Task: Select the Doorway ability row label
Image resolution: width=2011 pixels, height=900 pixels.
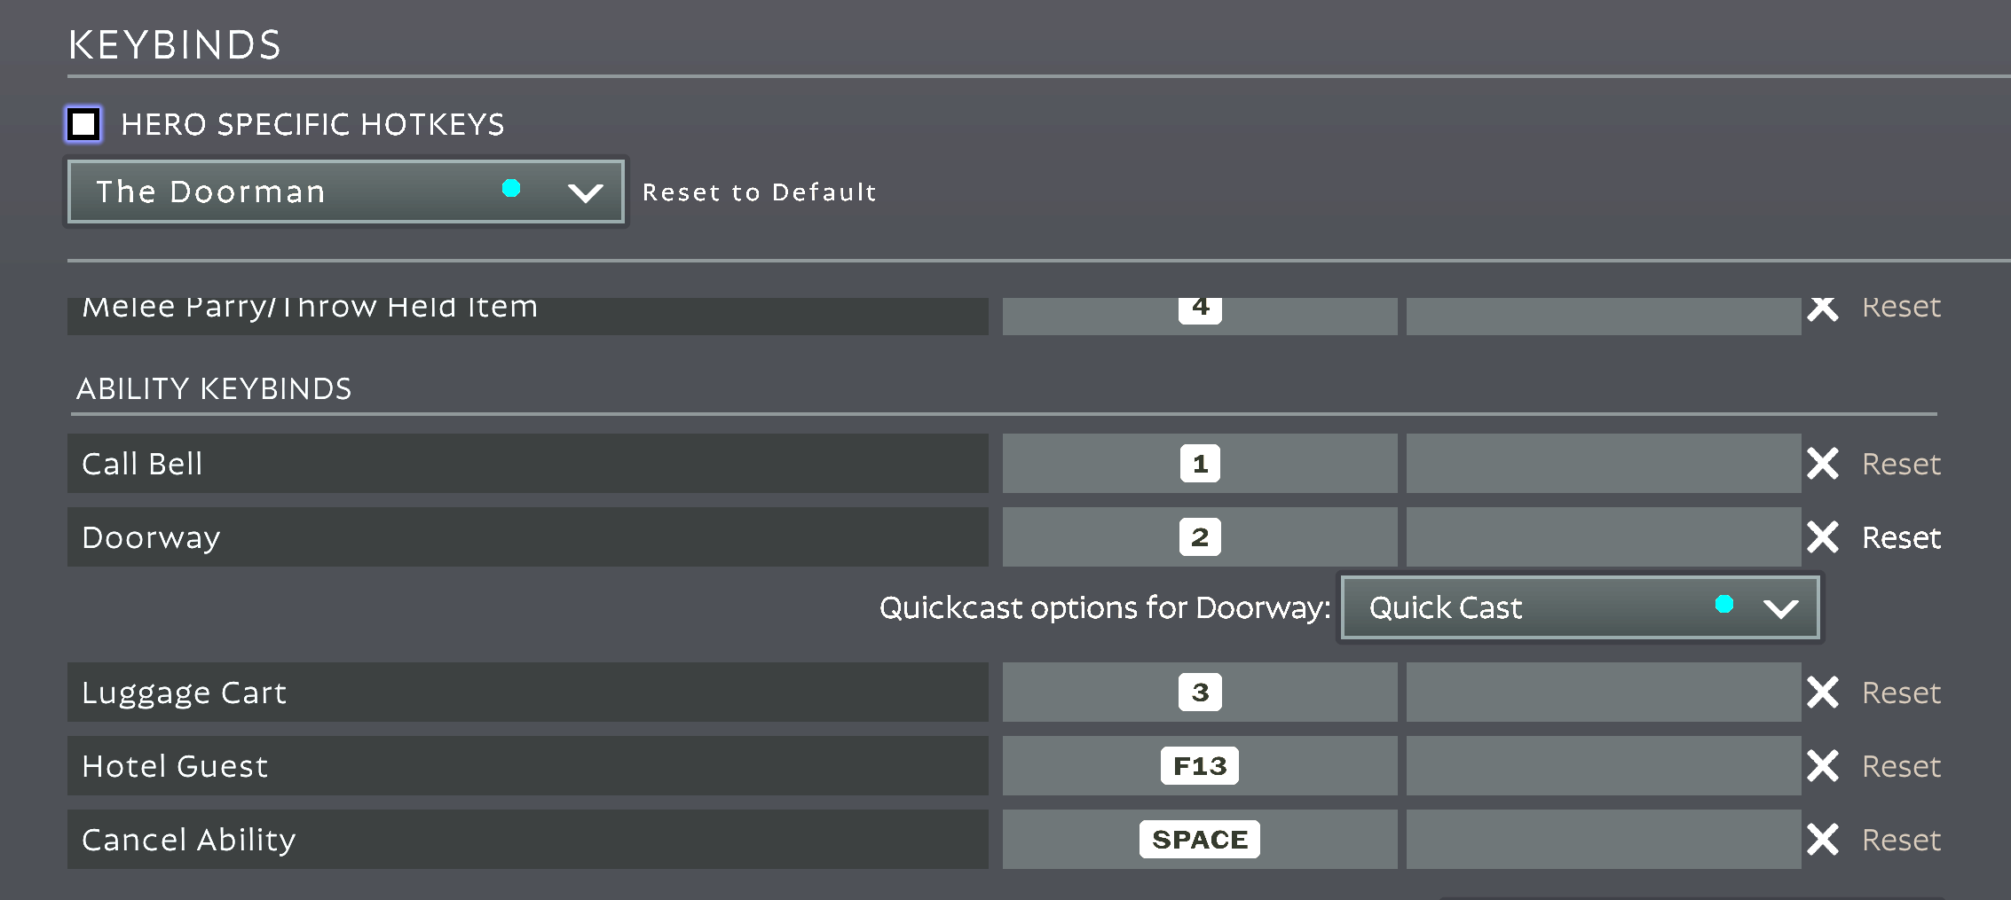Action: 527,537
